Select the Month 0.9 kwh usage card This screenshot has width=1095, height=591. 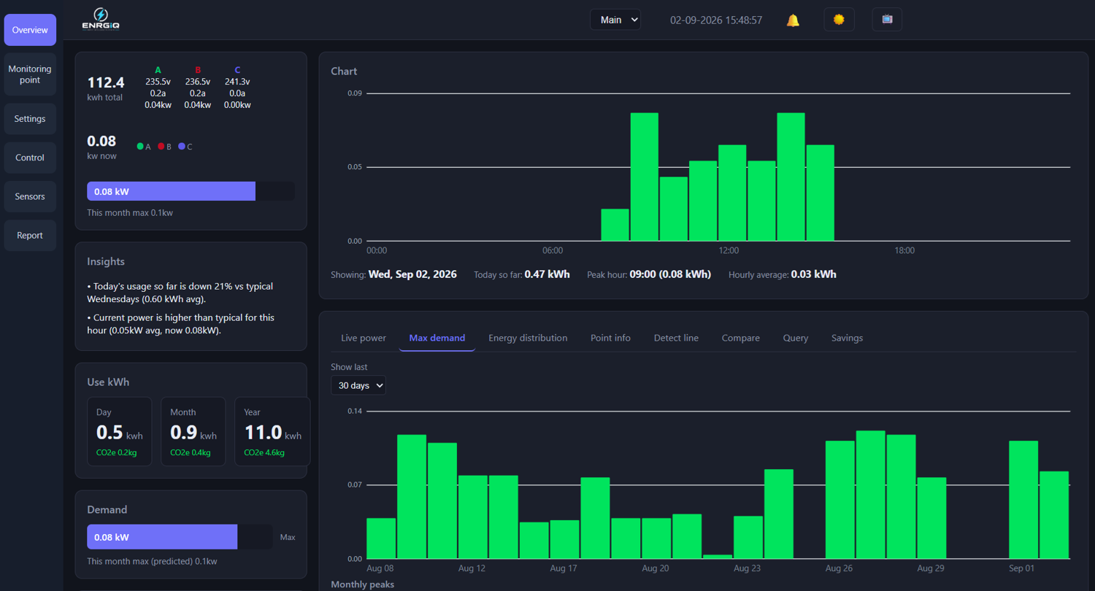pyautogui.click(x=193, y=431)
